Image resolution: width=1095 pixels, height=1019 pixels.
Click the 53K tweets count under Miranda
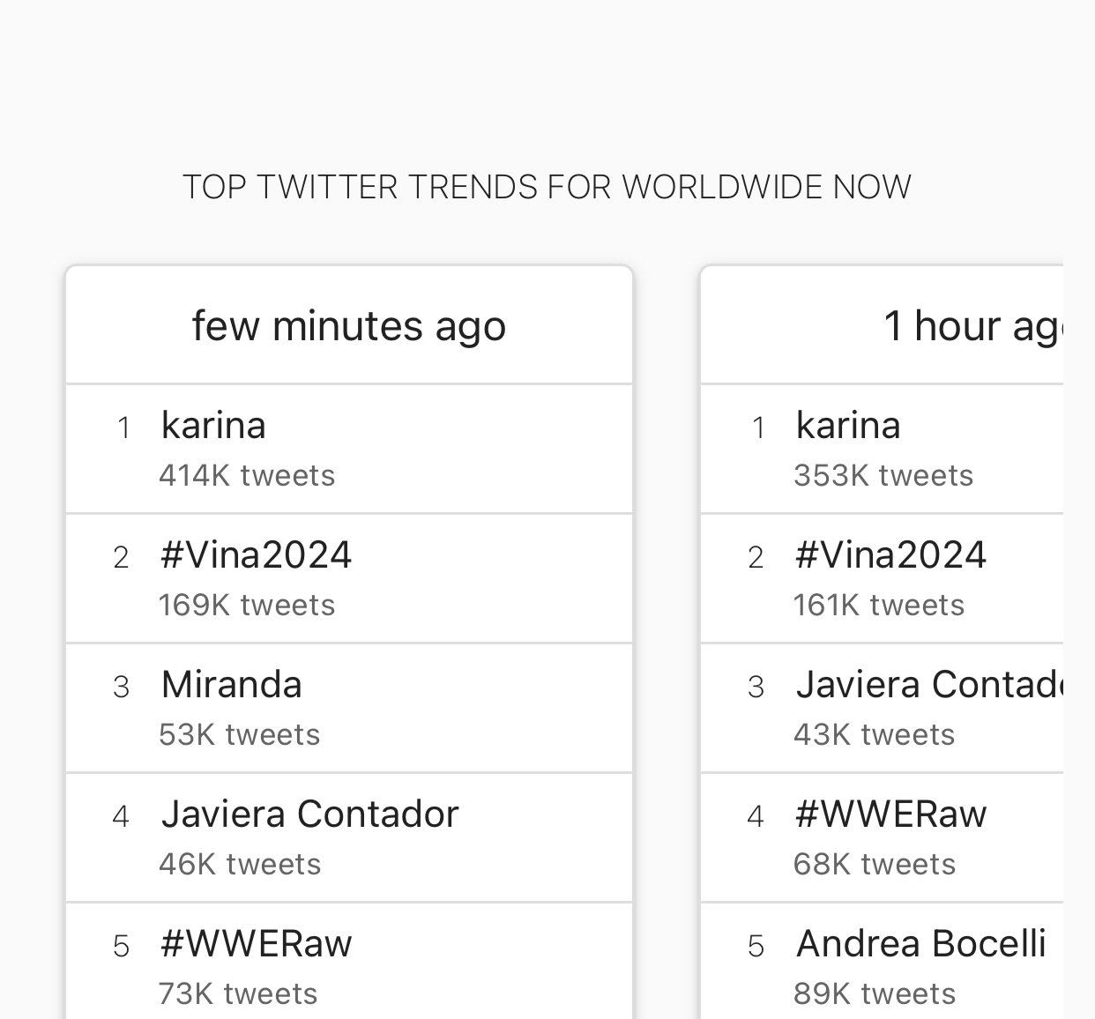(x=240, y=735)
